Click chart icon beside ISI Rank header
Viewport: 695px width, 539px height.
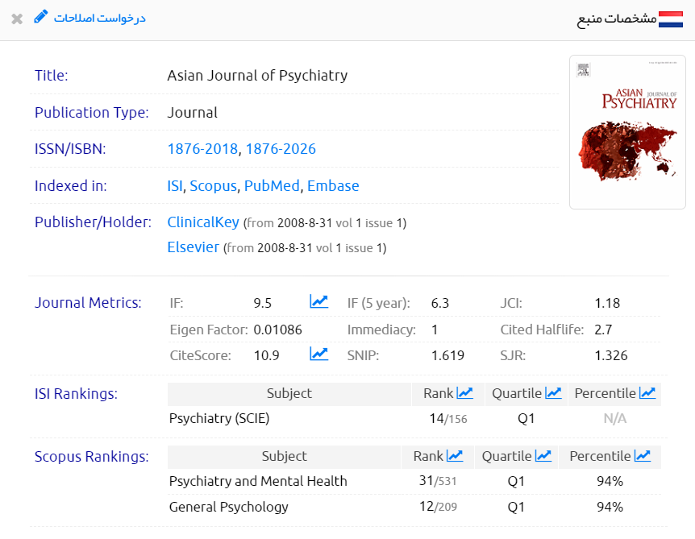tap(464, 393)
